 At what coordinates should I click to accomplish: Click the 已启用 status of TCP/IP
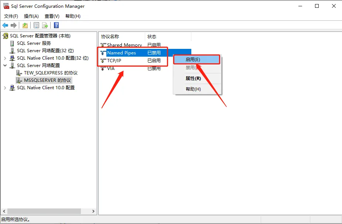(x=154, y=61)
